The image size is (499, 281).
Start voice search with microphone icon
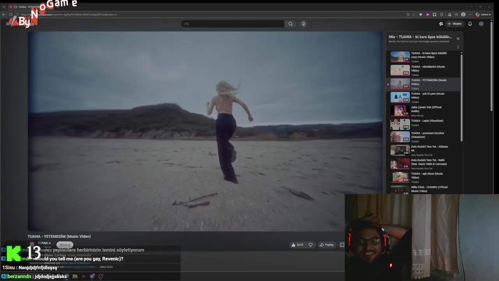[304, 24]
